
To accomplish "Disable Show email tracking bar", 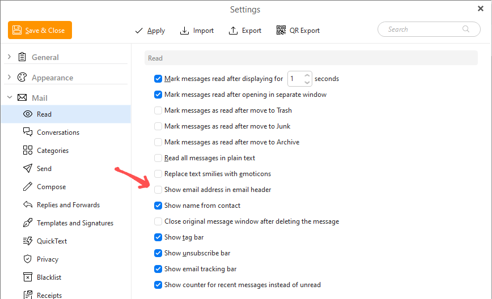I will point(158,268).
